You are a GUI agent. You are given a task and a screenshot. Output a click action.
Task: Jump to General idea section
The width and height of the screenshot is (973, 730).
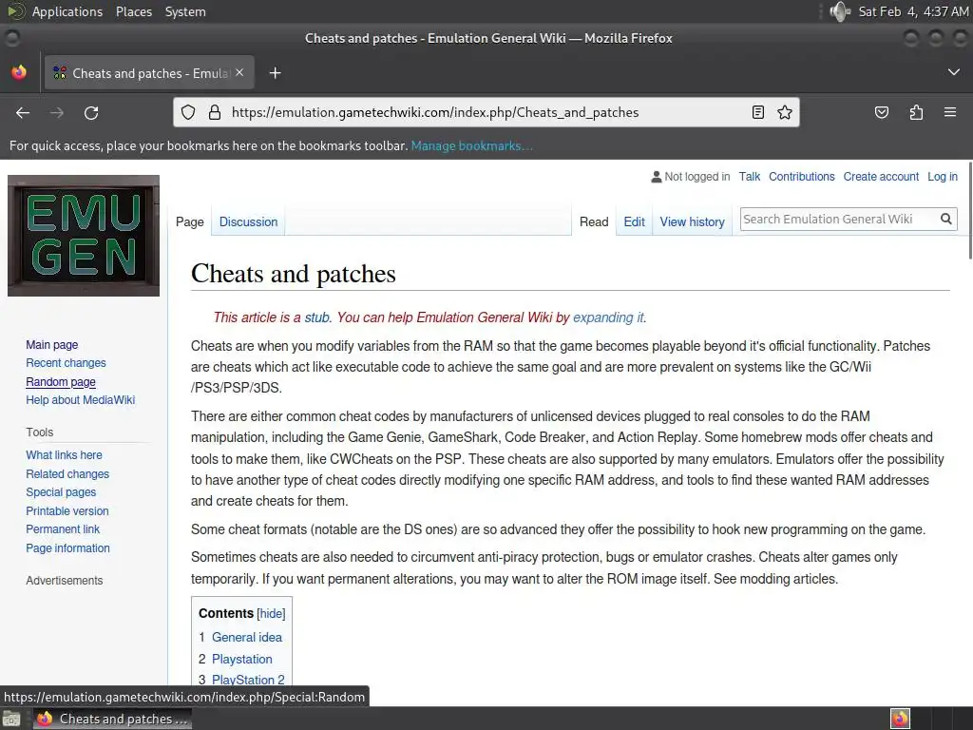[x=246, y=637]
